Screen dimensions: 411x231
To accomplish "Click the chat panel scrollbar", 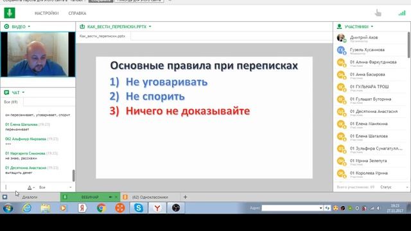I will [73, 175].
